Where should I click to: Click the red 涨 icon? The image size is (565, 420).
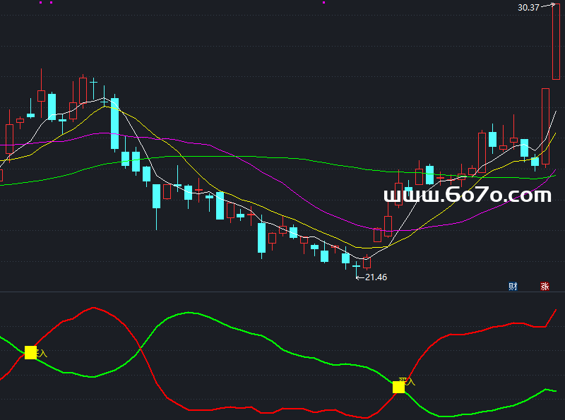coord(545,287)
